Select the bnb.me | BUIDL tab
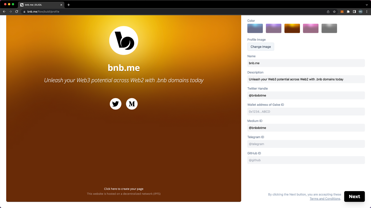The image size is (371, 208). click(40, 5)
